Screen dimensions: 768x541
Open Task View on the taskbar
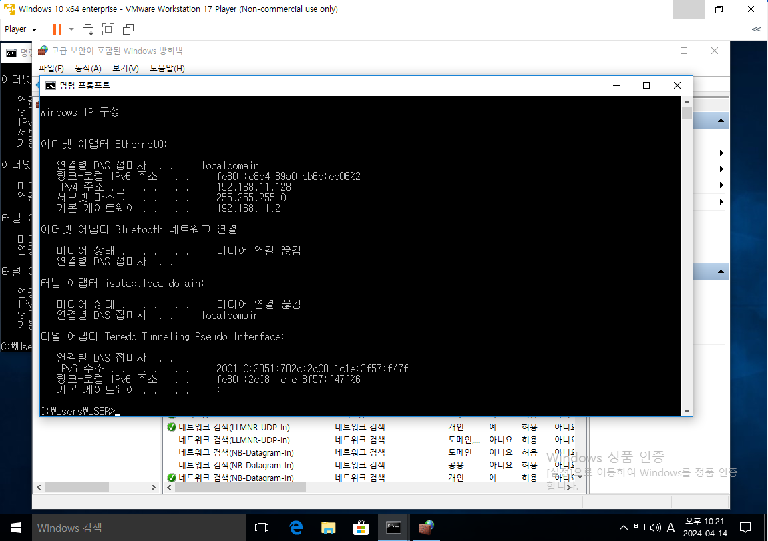coord(262,528)
